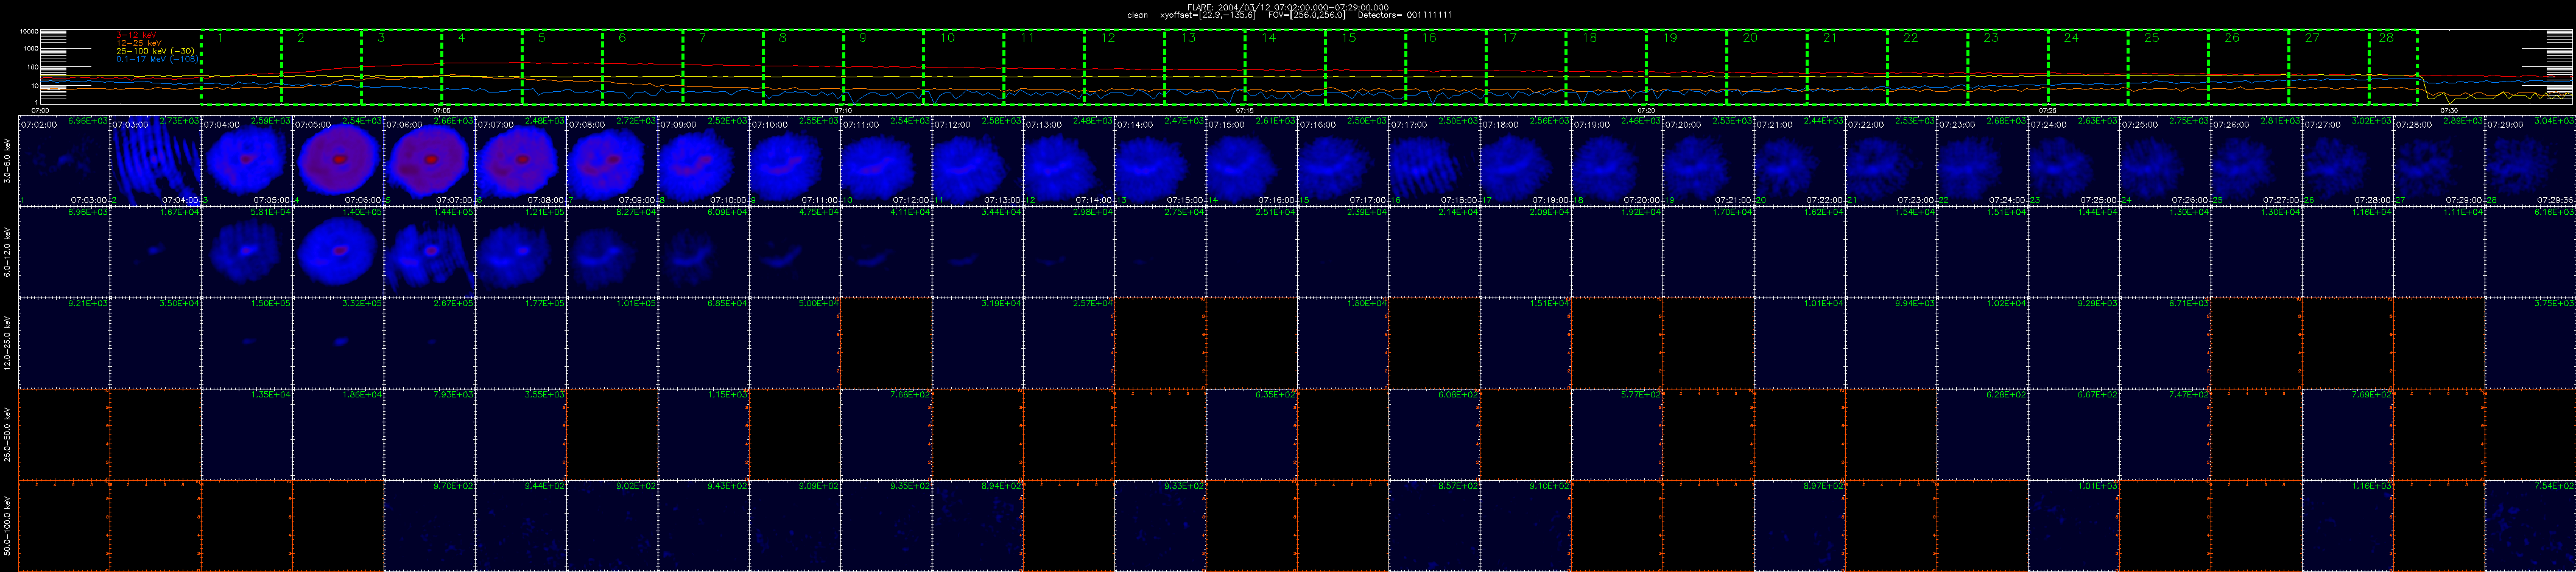2576x572 pixels.
Task: Click the 3.0-6.0 keV image starting 07:09:00
Action: coord(704,160)
